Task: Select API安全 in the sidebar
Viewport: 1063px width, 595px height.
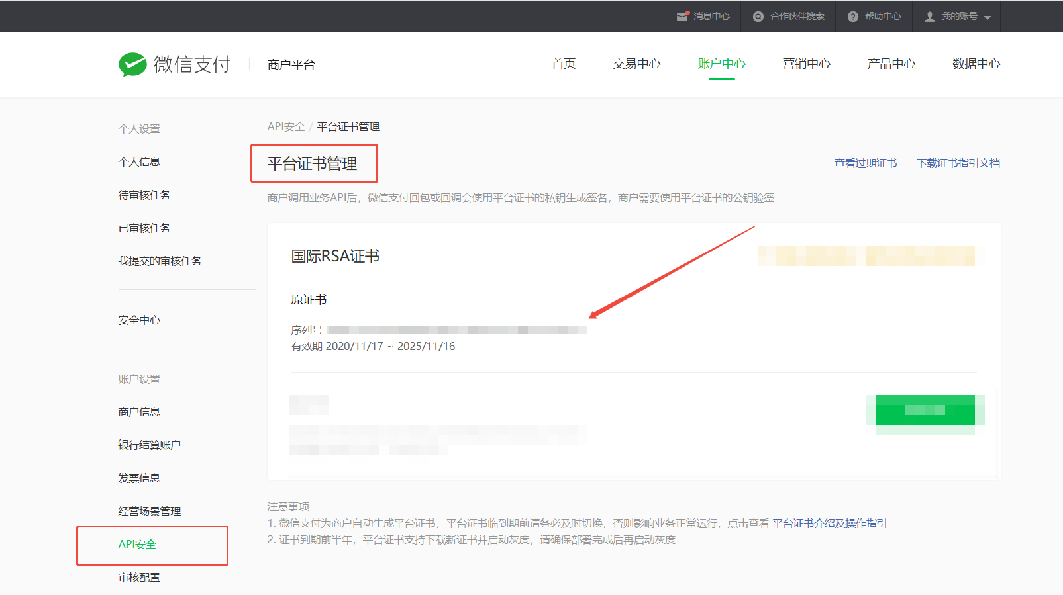Action: pos(137,545)
